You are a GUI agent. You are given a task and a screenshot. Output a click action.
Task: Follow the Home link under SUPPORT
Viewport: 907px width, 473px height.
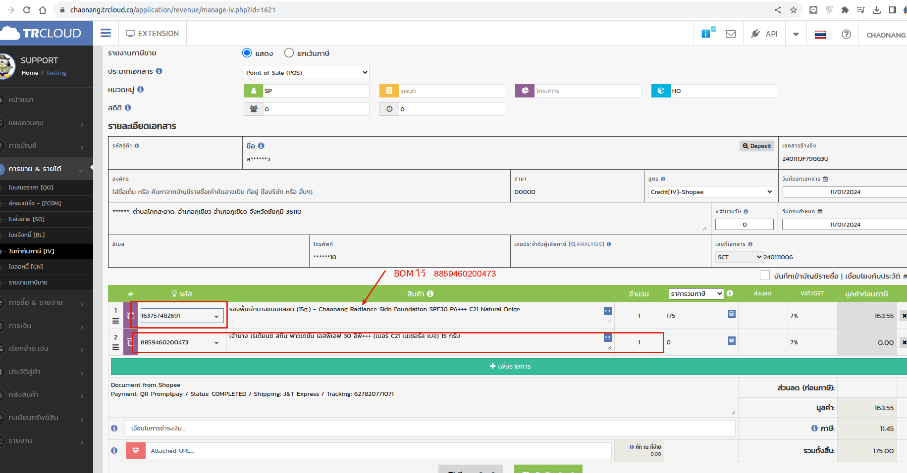pyautogui.click(x=30, y=73)
